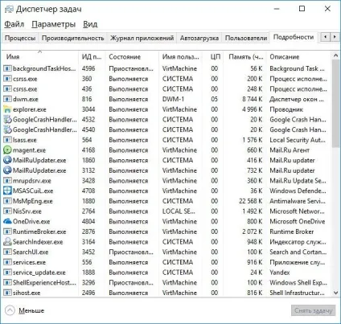Switch to the Журнал приложений tab

coord(142,38)
